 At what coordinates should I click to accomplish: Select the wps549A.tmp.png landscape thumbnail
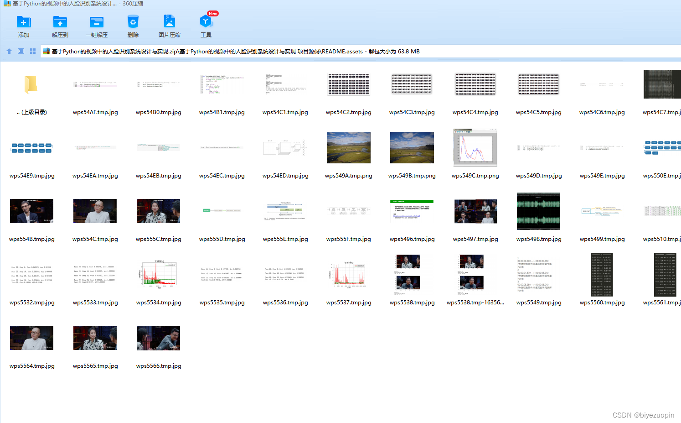pyautogui.click(x=349, y=148)
